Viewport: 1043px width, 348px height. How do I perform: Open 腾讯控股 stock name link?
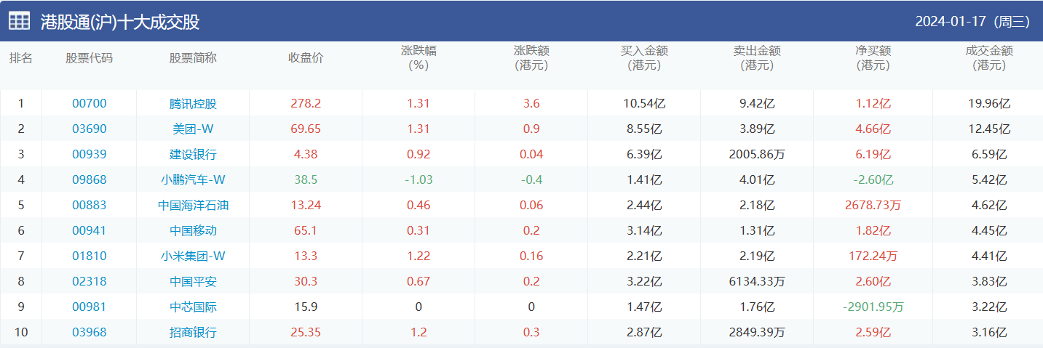pos(193,103)
